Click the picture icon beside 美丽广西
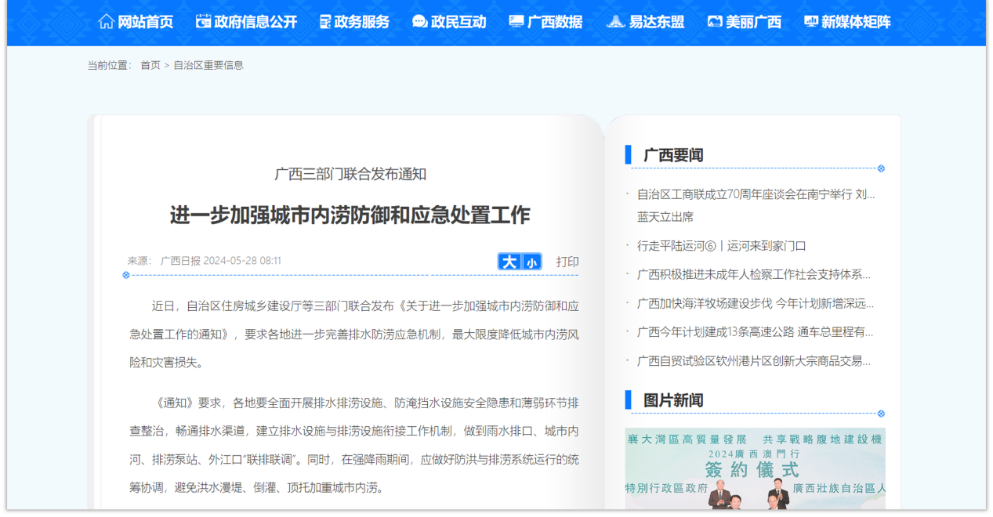993x517 pixels. pos(714,22)
